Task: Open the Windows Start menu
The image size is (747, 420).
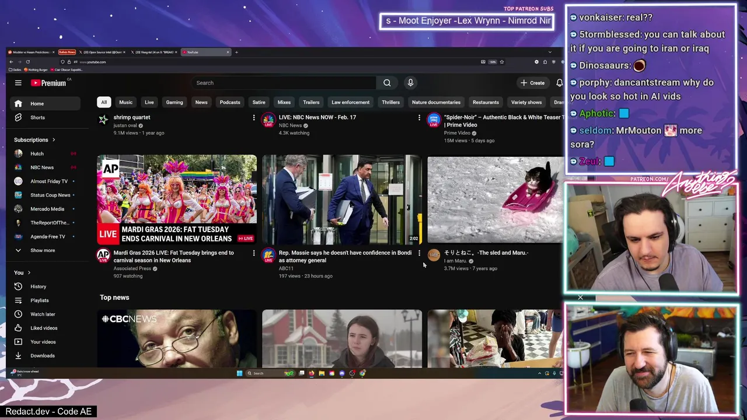Action: tap(239, 373)
